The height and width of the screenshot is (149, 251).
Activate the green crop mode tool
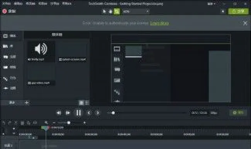pos(117,11)
